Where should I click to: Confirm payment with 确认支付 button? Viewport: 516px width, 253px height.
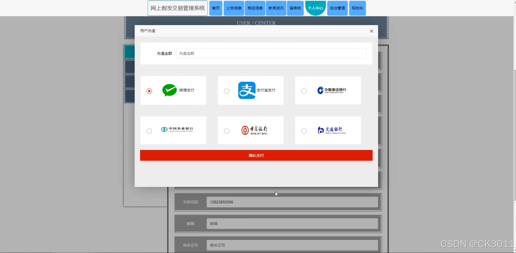pyautogui.click(x=256, y=155)
